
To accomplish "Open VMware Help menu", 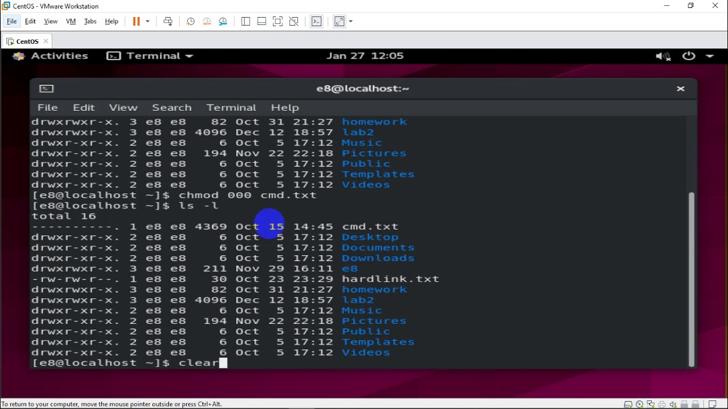I will click(111, 22).
